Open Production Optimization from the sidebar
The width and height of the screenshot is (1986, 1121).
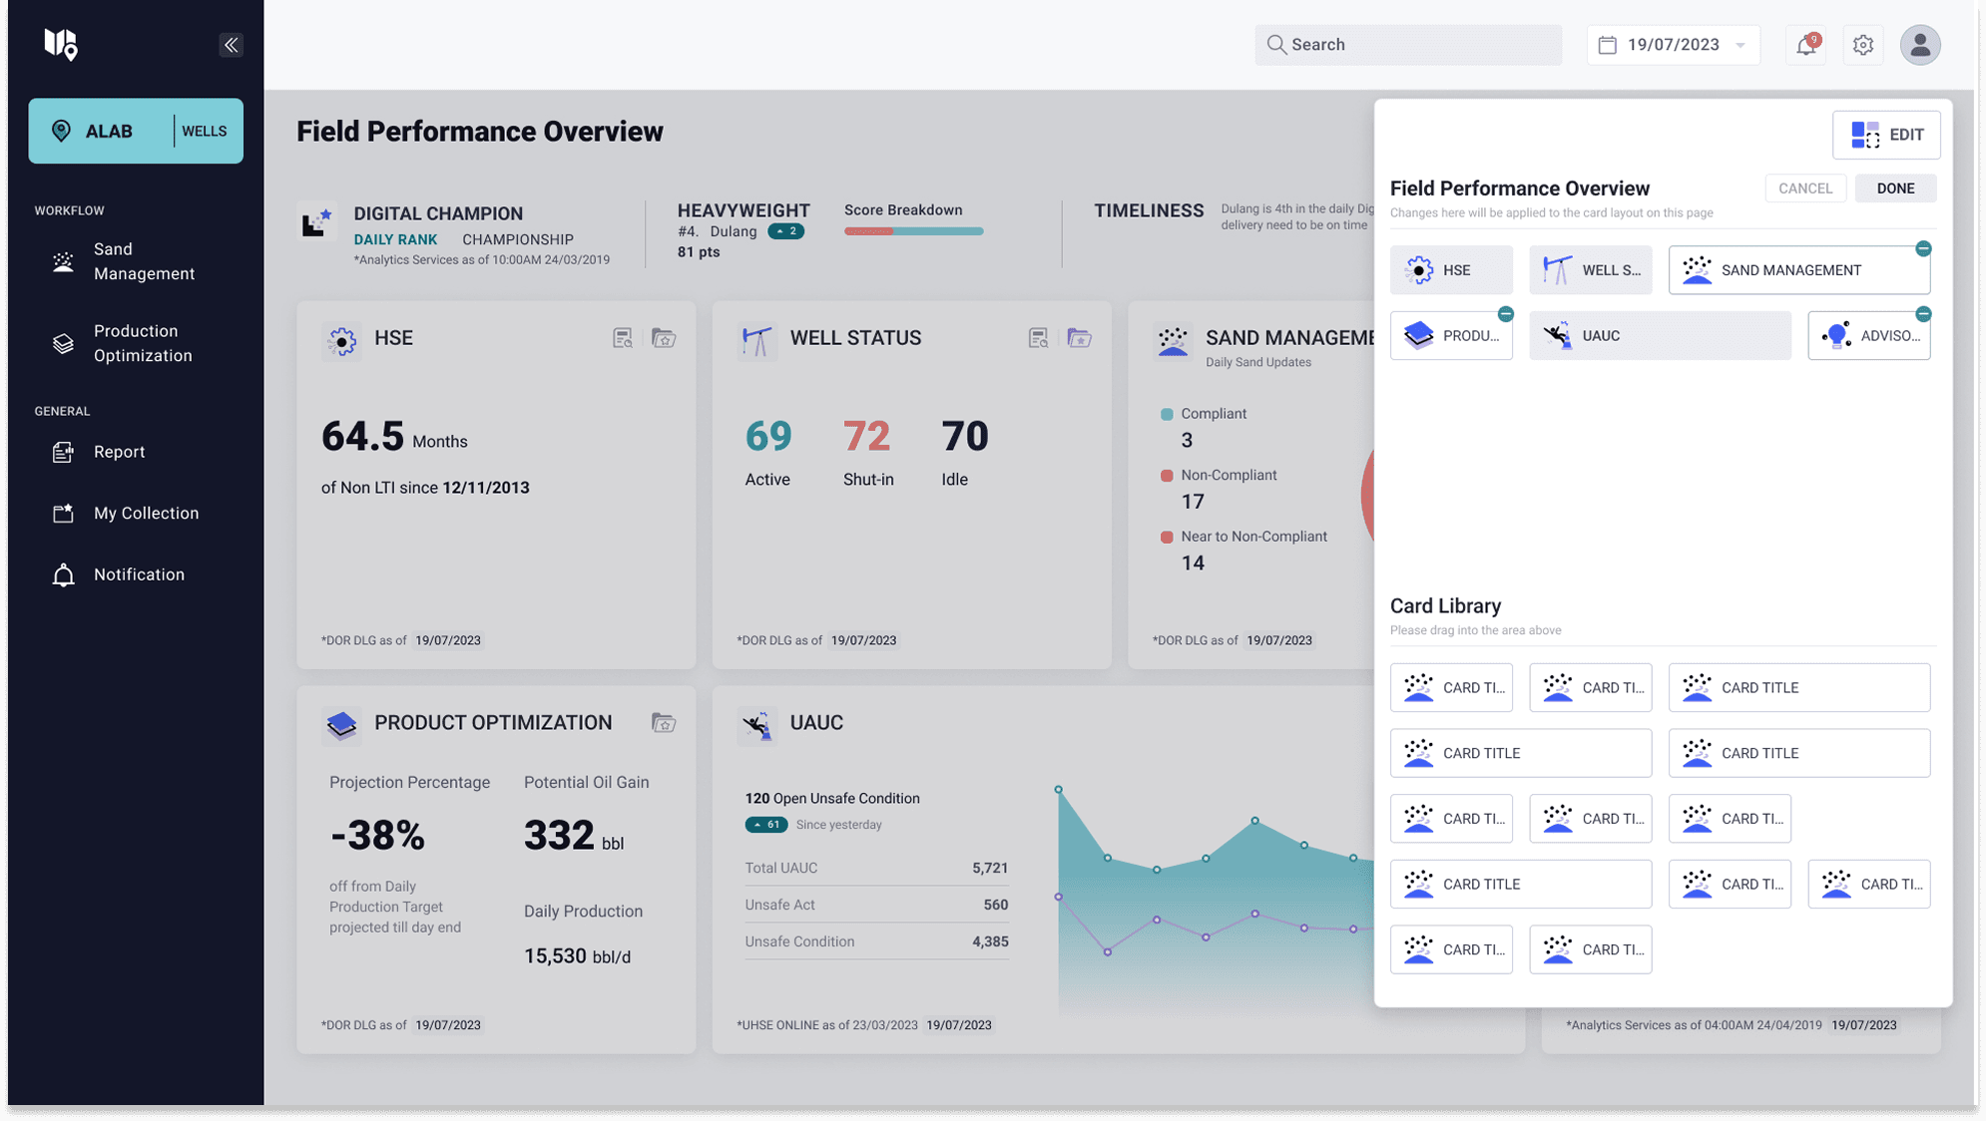coord(62,343)
